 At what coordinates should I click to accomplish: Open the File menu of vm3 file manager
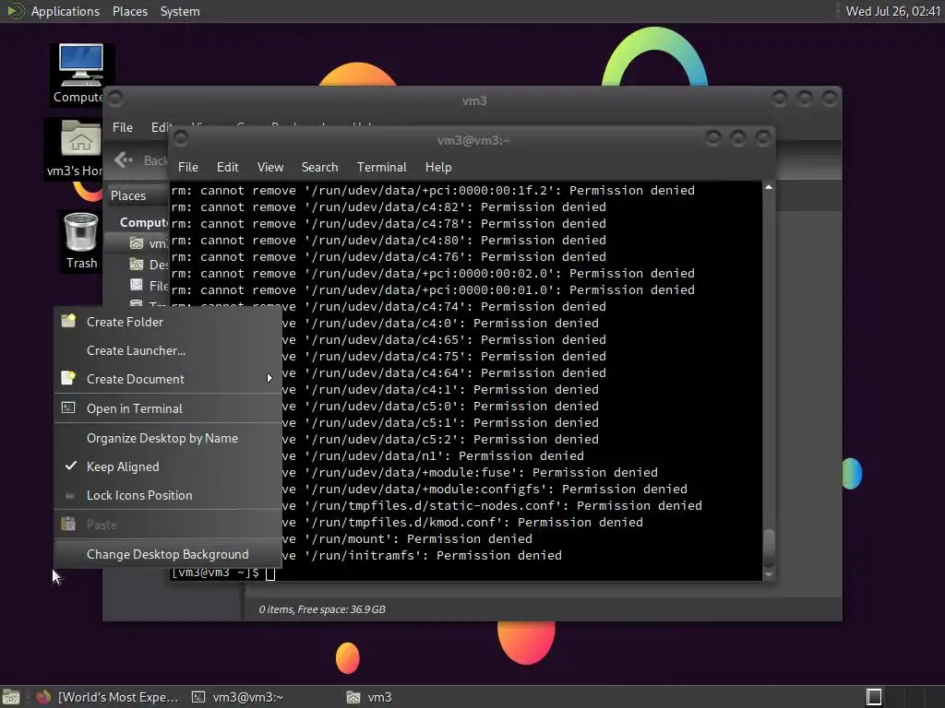pos(123,127)
